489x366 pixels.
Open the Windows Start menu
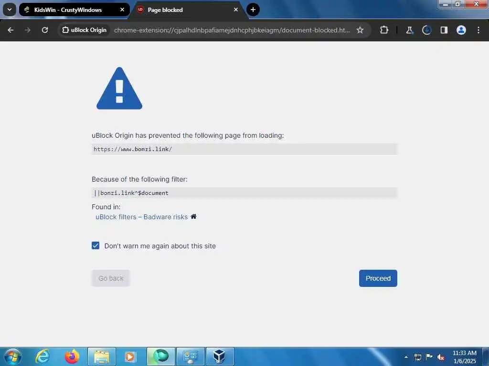(13, 356)
